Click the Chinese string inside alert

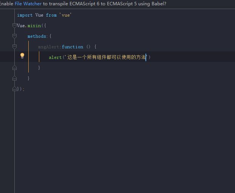pyautogui.click(x=106, y=57)
